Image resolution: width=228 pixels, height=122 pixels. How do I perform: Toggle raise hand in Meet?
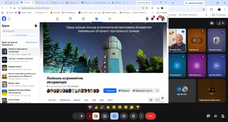pos(133,116)
